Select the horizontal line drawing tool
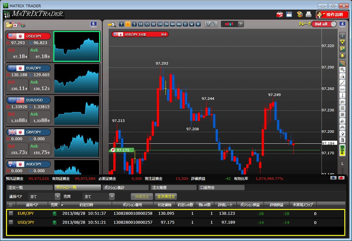 (x=342, y=89)
